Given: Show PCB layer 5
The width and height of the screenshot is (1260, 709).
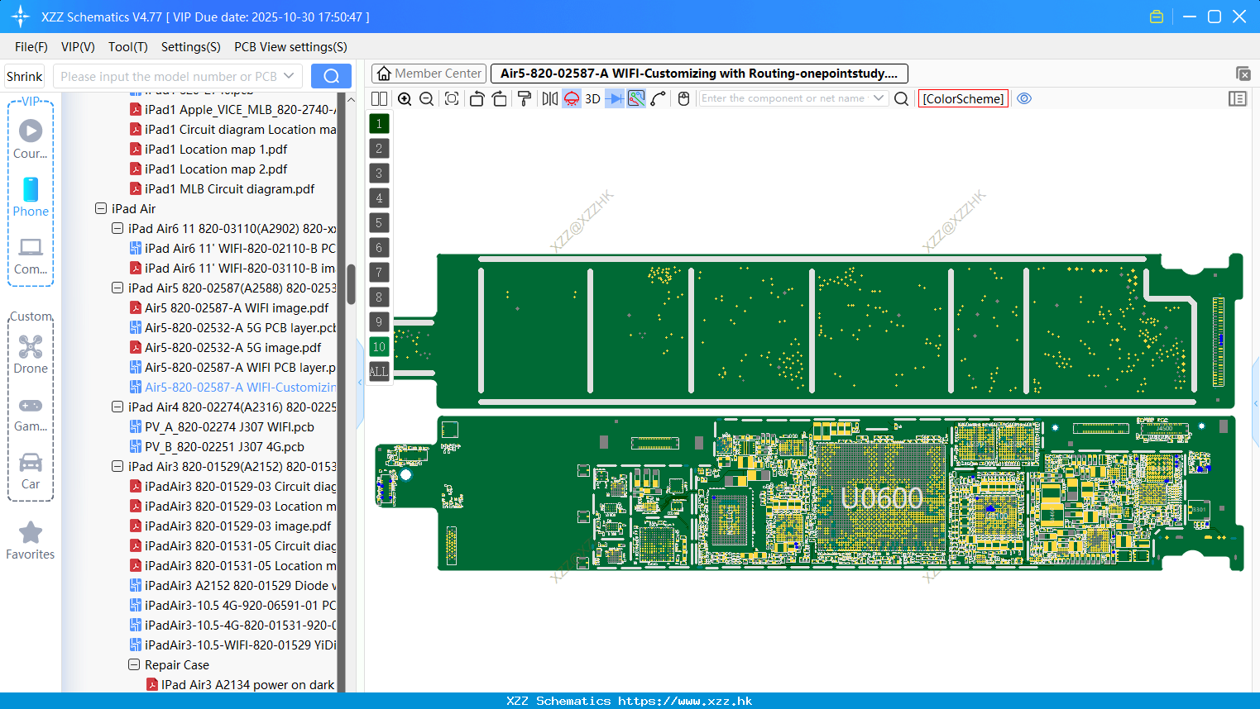Looking at the screenshot, I should coord(379,223).
